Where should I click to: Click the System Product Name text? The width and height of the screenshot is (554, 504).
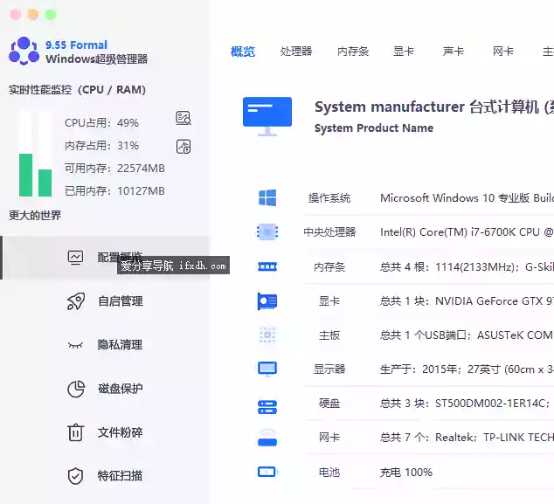click(x=374, y=128)
